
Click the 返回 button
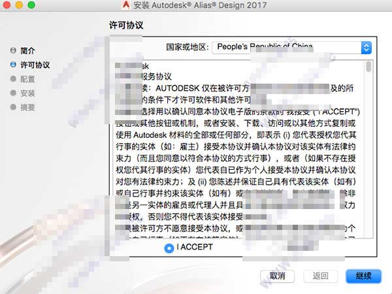pos(321,276)
